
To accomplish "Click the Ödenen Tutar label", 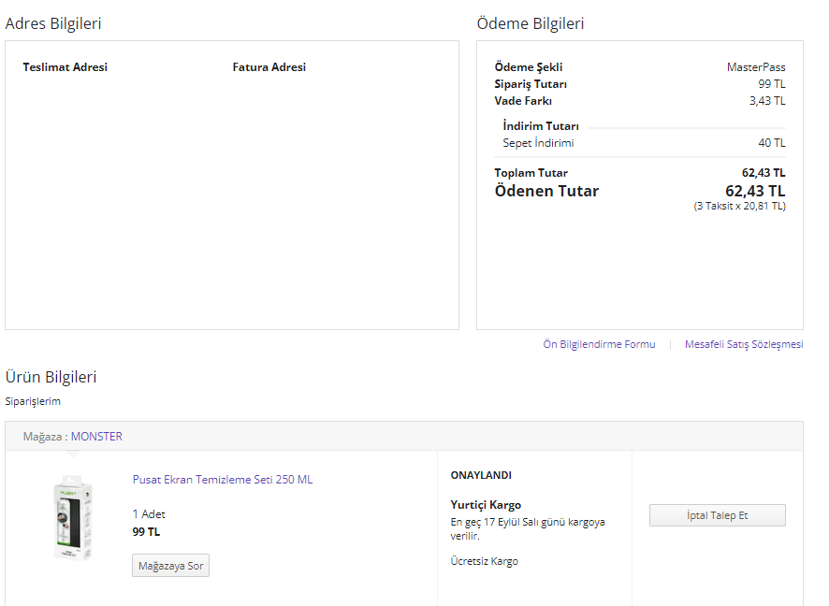I will tap(546, 191).
